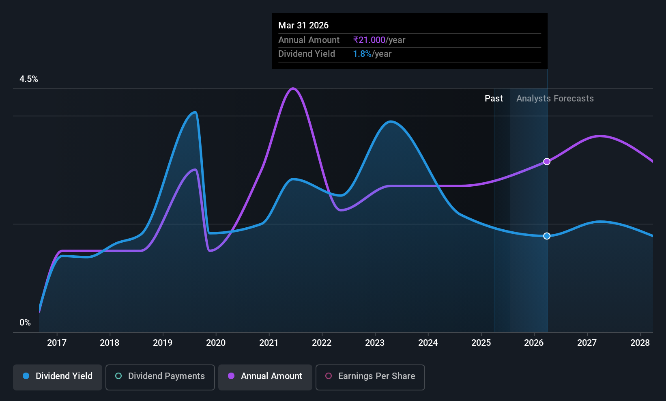Select the blue Dividend Yield marker at 2026
Viewport: 666px width, 401px height.
[x=547, y=236]
